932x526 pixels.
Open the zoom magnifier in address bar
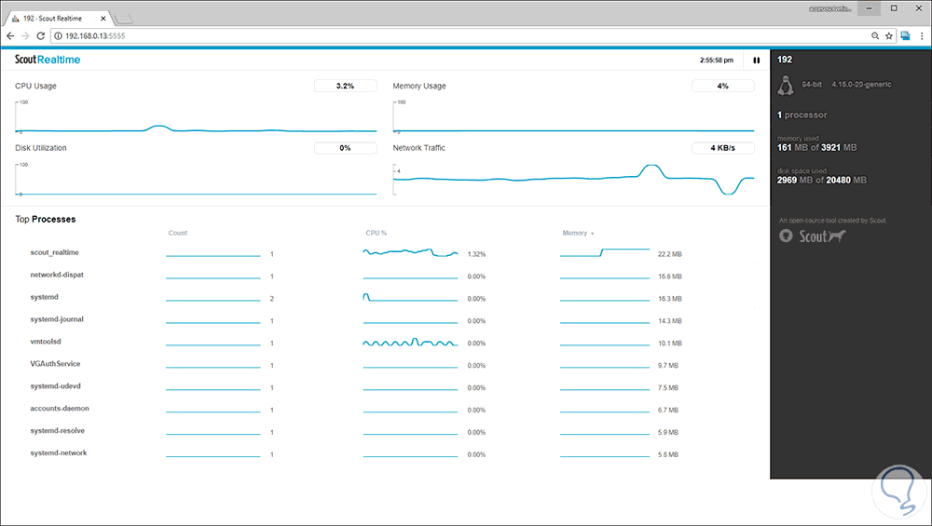[875, 35]
